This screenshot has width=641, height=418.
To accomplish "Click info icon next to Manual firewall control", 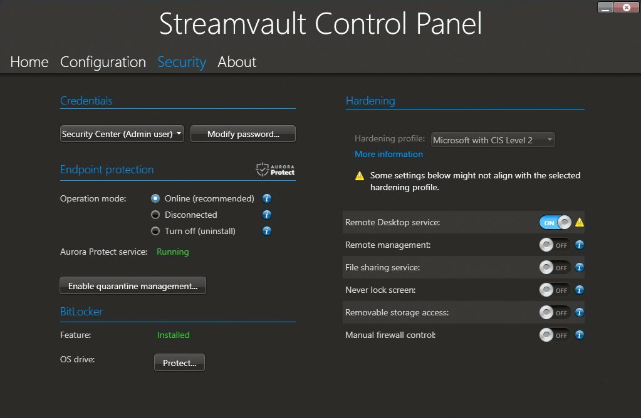I will click(579, 335).
